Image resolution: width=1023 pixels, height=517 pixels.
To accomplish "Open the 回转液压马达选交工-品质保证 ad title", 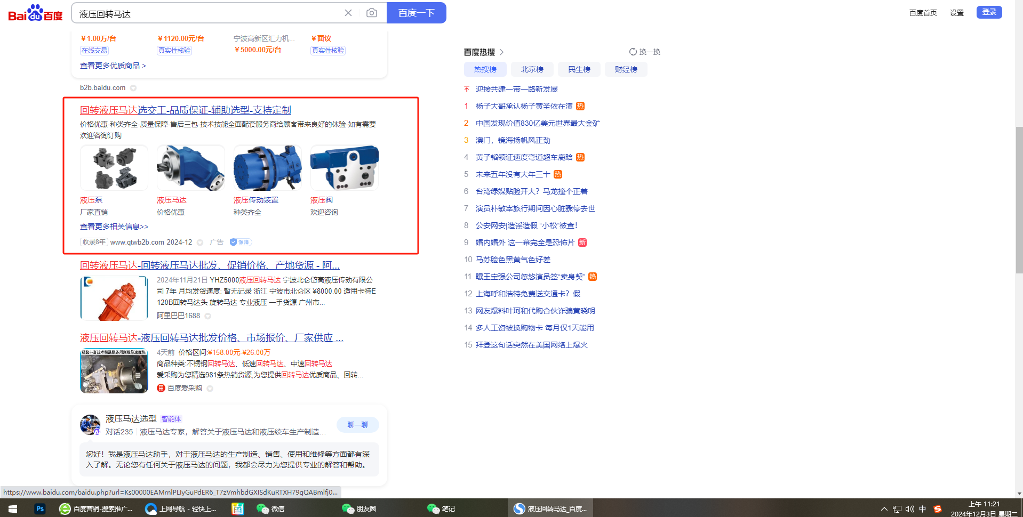I will (x=186, y=110).
